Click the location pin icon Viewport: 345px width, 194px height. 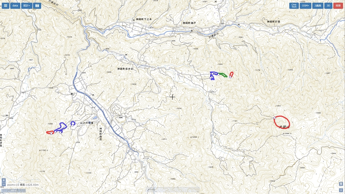point(341,184)
